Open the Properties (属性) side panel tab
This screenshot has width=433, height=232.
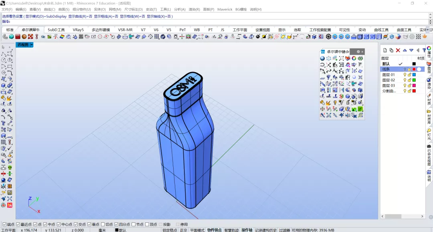tap(429, 52)
